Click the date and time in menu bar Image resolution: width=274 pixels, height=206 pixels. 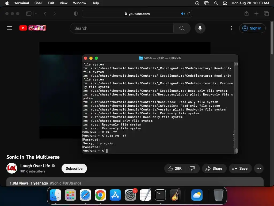[250, 3]
